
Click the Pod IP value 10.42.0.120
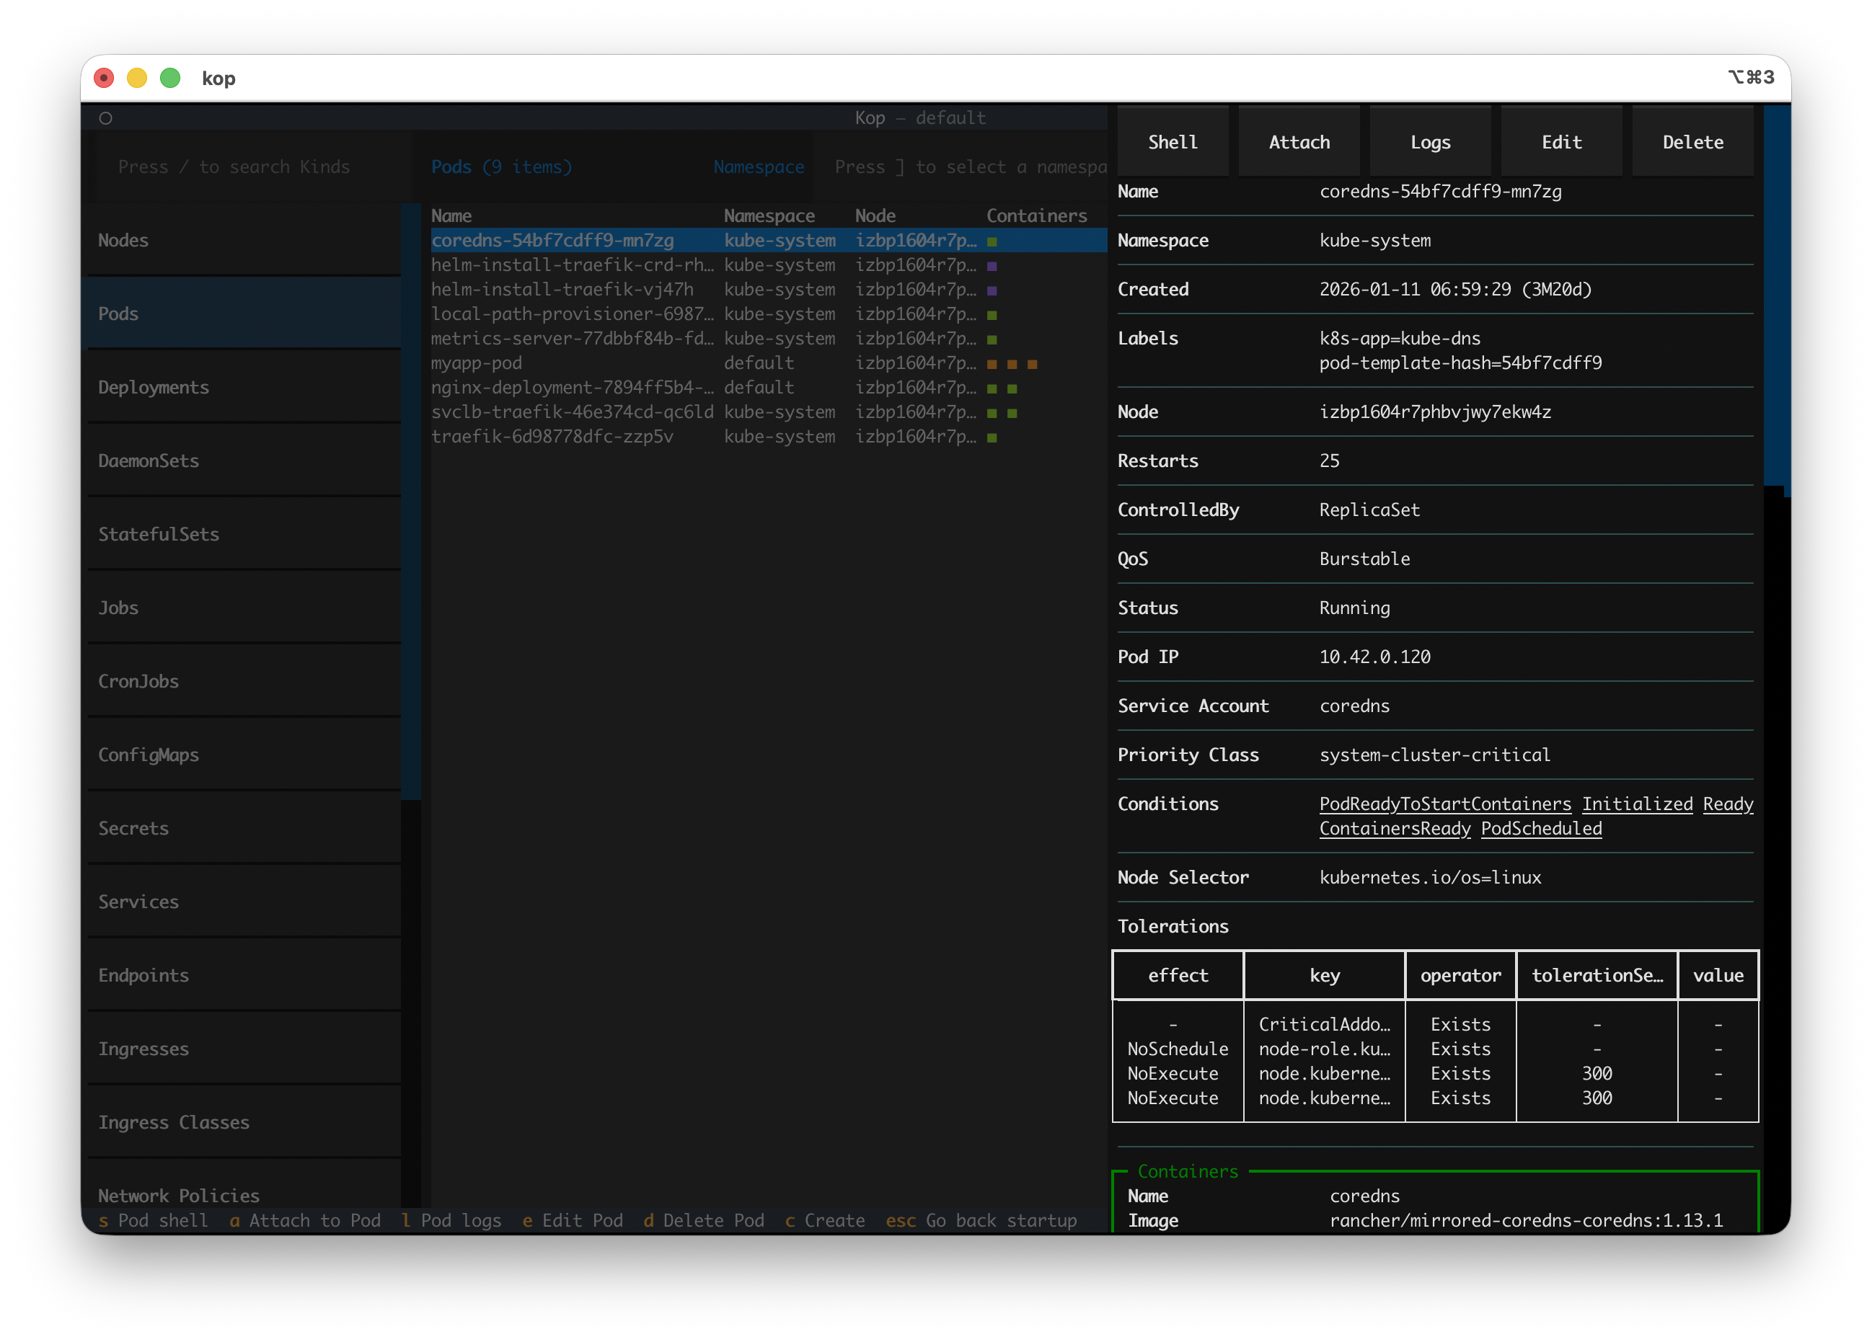(x=1374, y=657)
